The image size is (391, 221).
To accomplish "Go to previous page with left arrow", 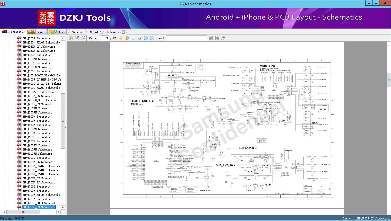I will (x=121, y=38).
